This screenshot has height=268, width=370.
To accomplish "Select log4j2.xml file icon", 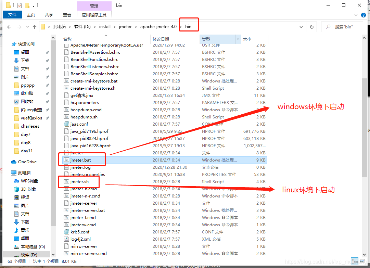I will click(x=66, y=239).
